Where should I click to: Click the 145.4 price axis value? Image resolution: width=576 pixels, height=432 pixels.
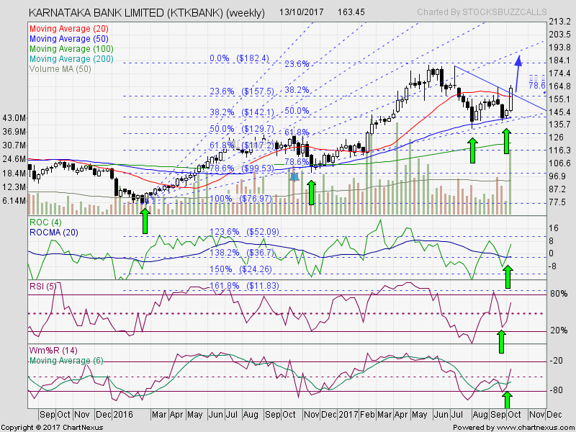tap(559, 112)
